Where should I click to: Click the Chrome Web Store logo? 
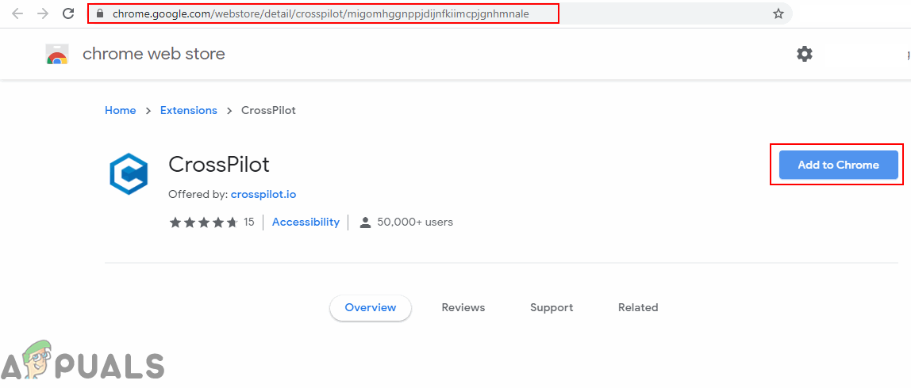click(57, 55)
